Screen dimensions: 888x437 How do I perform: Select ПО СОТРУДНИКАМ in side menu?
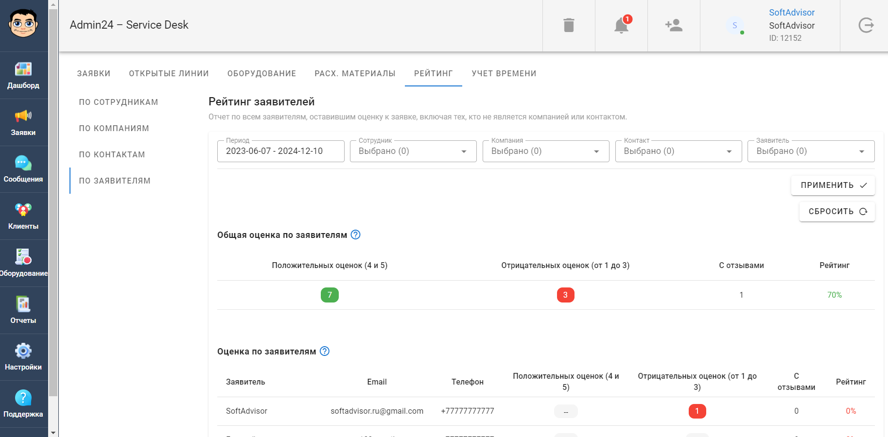tap(119, 102)
